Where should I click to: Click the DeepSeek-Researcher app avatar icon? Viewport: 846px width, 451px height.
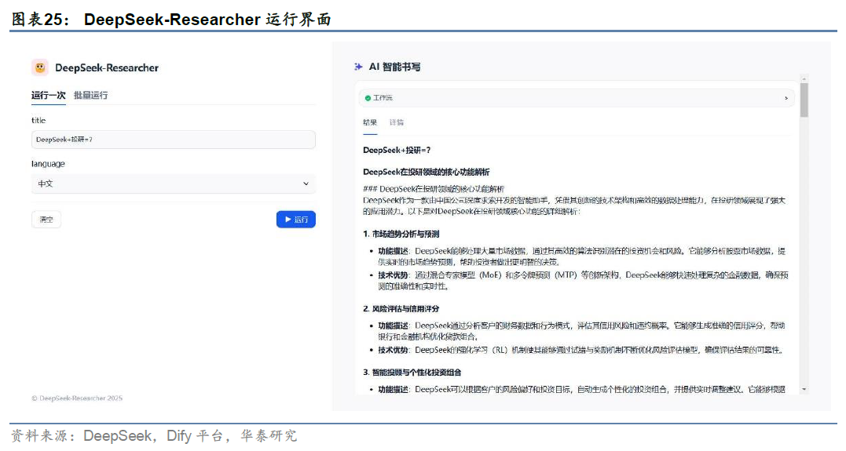(x=40, y=68)
